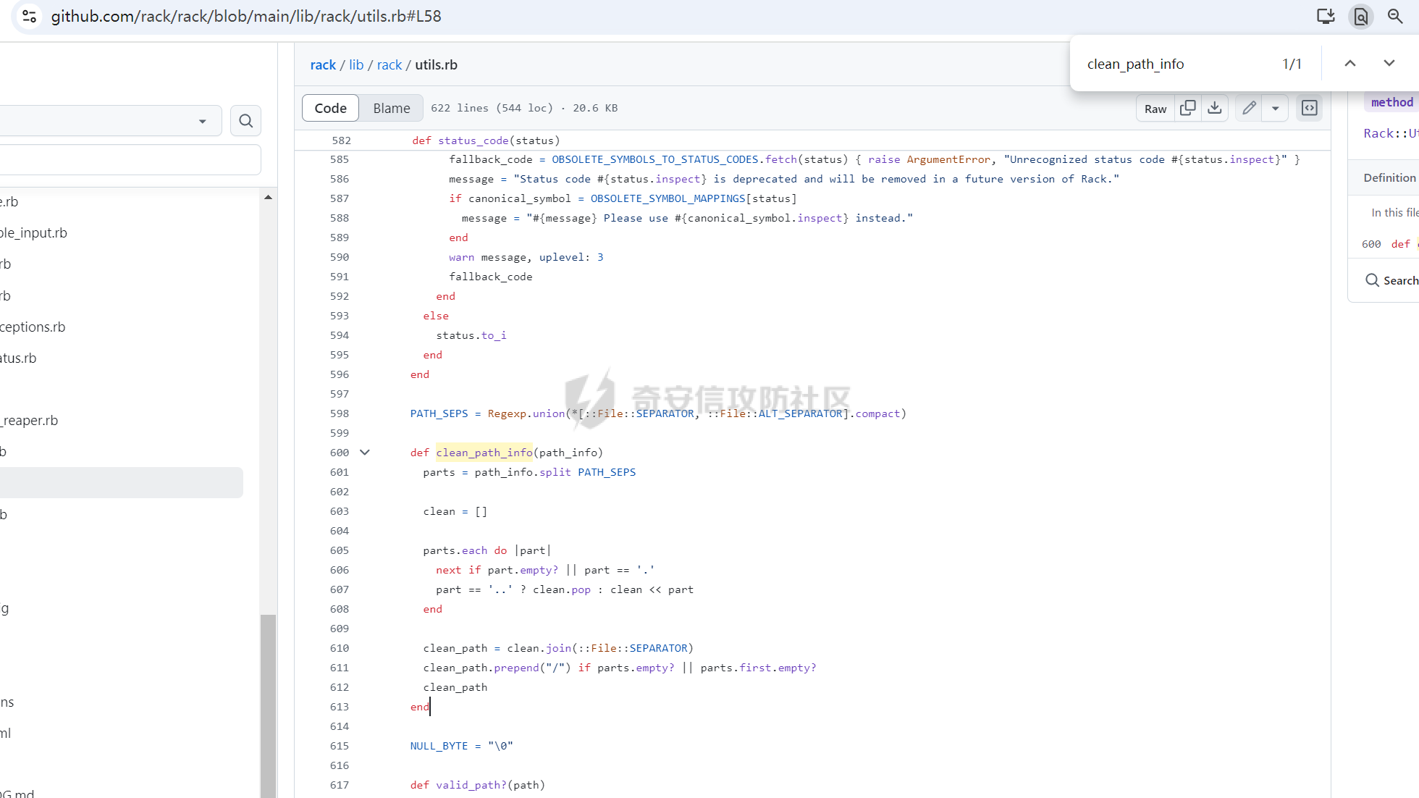Edit this file with pencil icon
The image size is (1419, 798).
point(1249,108)
